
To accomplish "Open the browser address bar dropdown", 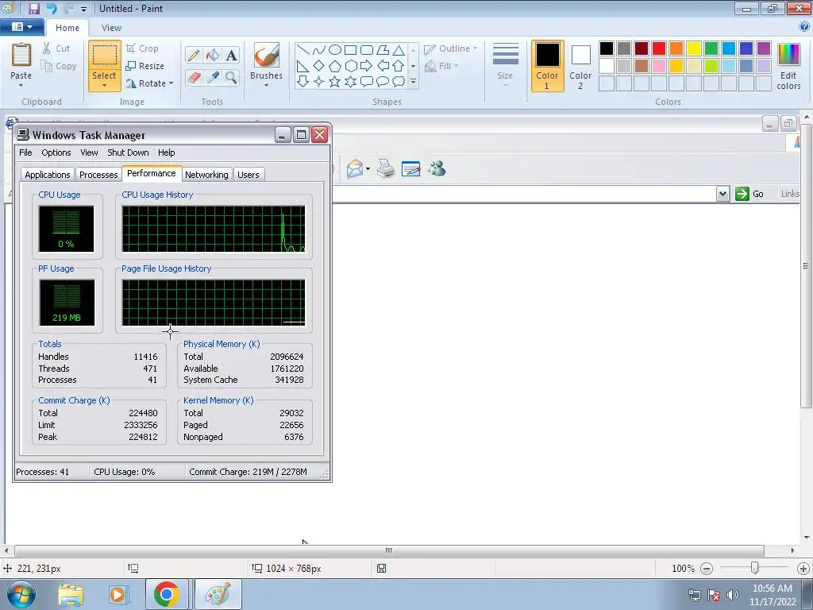I will point(722,194).
